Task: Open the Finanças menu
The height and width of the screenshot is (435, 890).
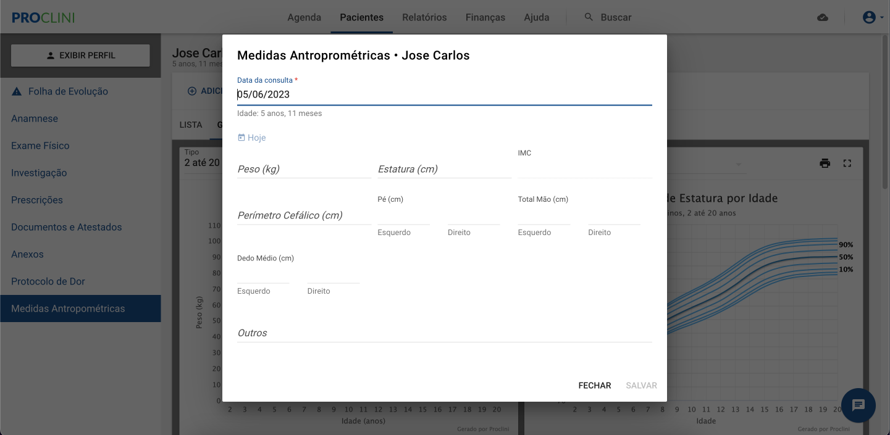Action: (x=485, y=17)
